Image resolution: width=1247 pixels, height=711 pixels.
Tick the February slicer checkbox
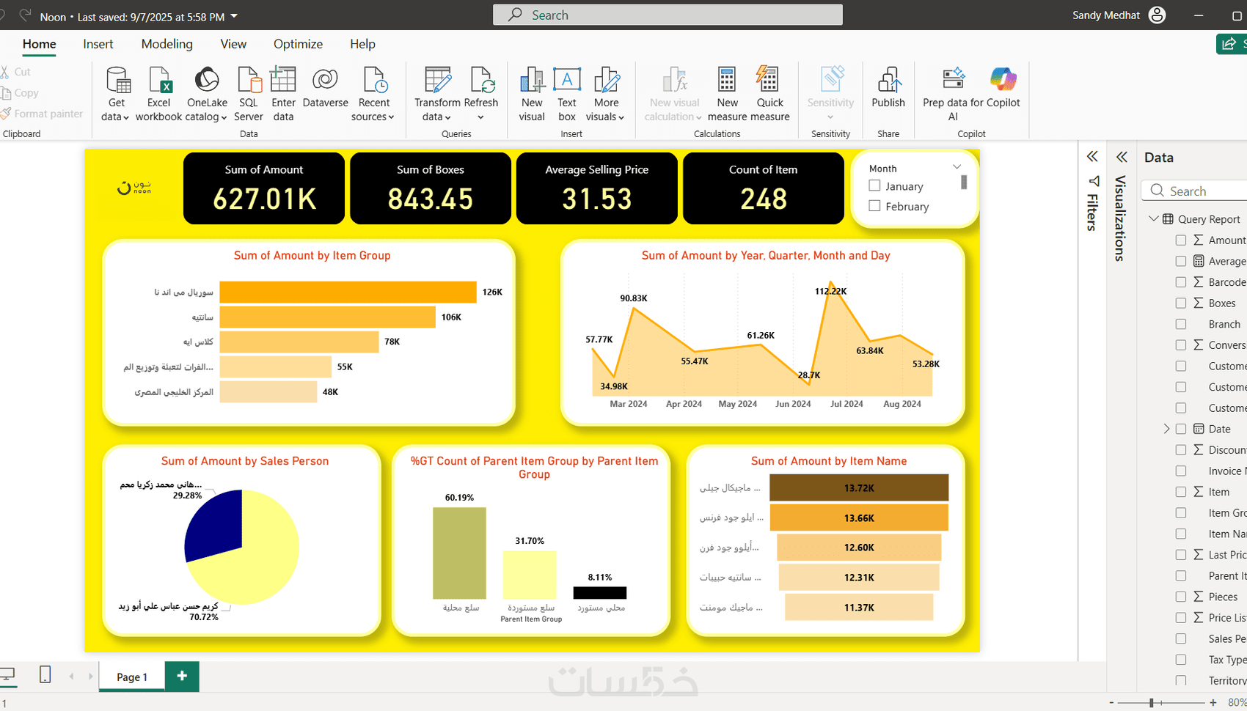(874, 206)
